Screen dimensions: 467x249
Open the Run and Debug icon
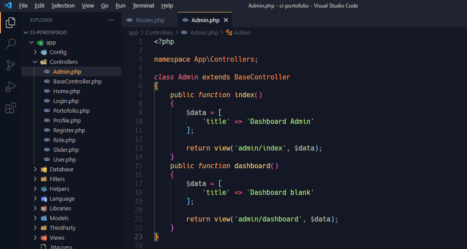pyautogui.click(x=11, y=87)
